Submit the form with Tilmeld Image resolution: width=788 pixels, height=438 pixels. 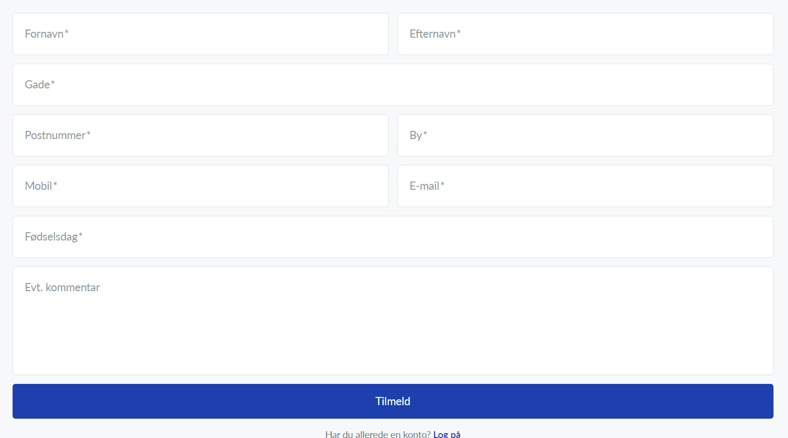[393, 401]
